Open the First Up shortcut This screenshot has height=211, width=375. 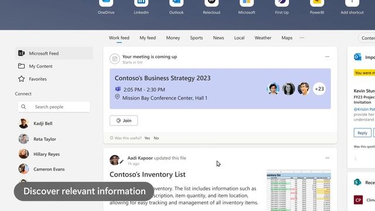pyautogui.click(x=282, y=7)
